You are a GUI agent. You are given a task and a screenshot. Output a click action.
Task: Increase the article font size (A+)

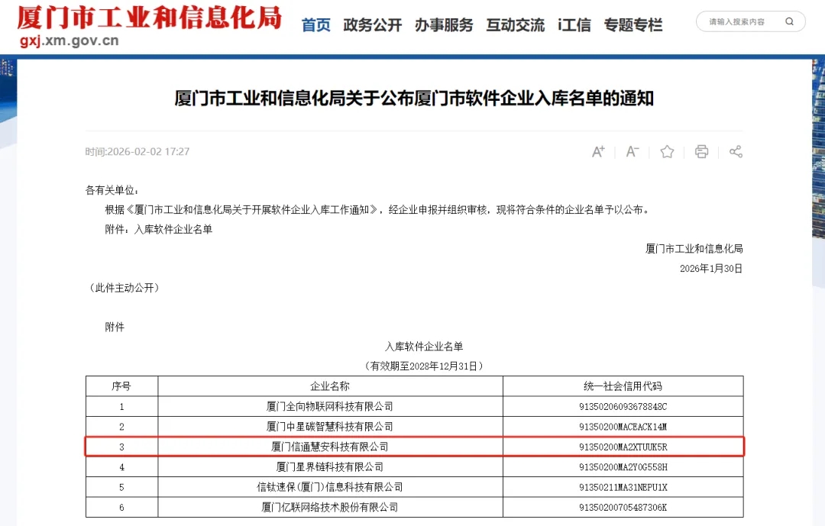click(598, 151)
